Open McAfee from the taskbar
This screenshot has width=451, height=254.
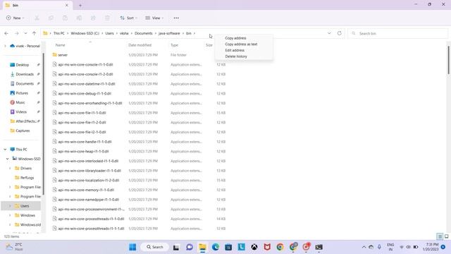(x=267, y=247)
